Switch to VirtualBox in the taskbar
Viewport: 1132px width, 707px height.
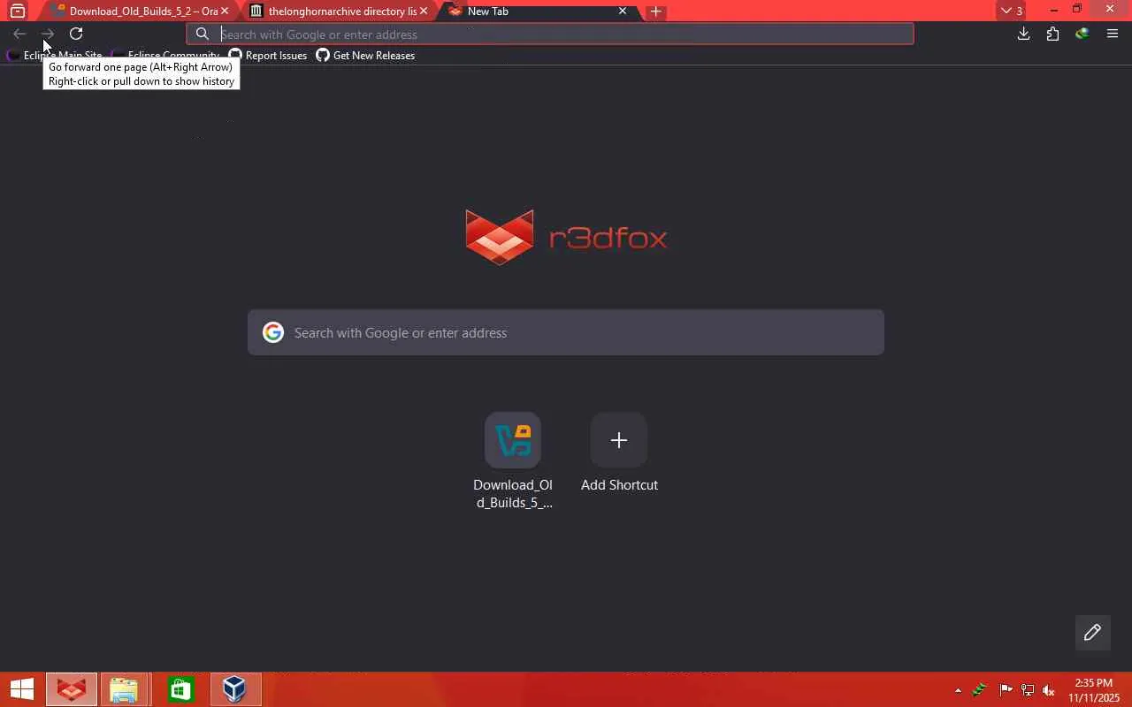pos(235,689)
